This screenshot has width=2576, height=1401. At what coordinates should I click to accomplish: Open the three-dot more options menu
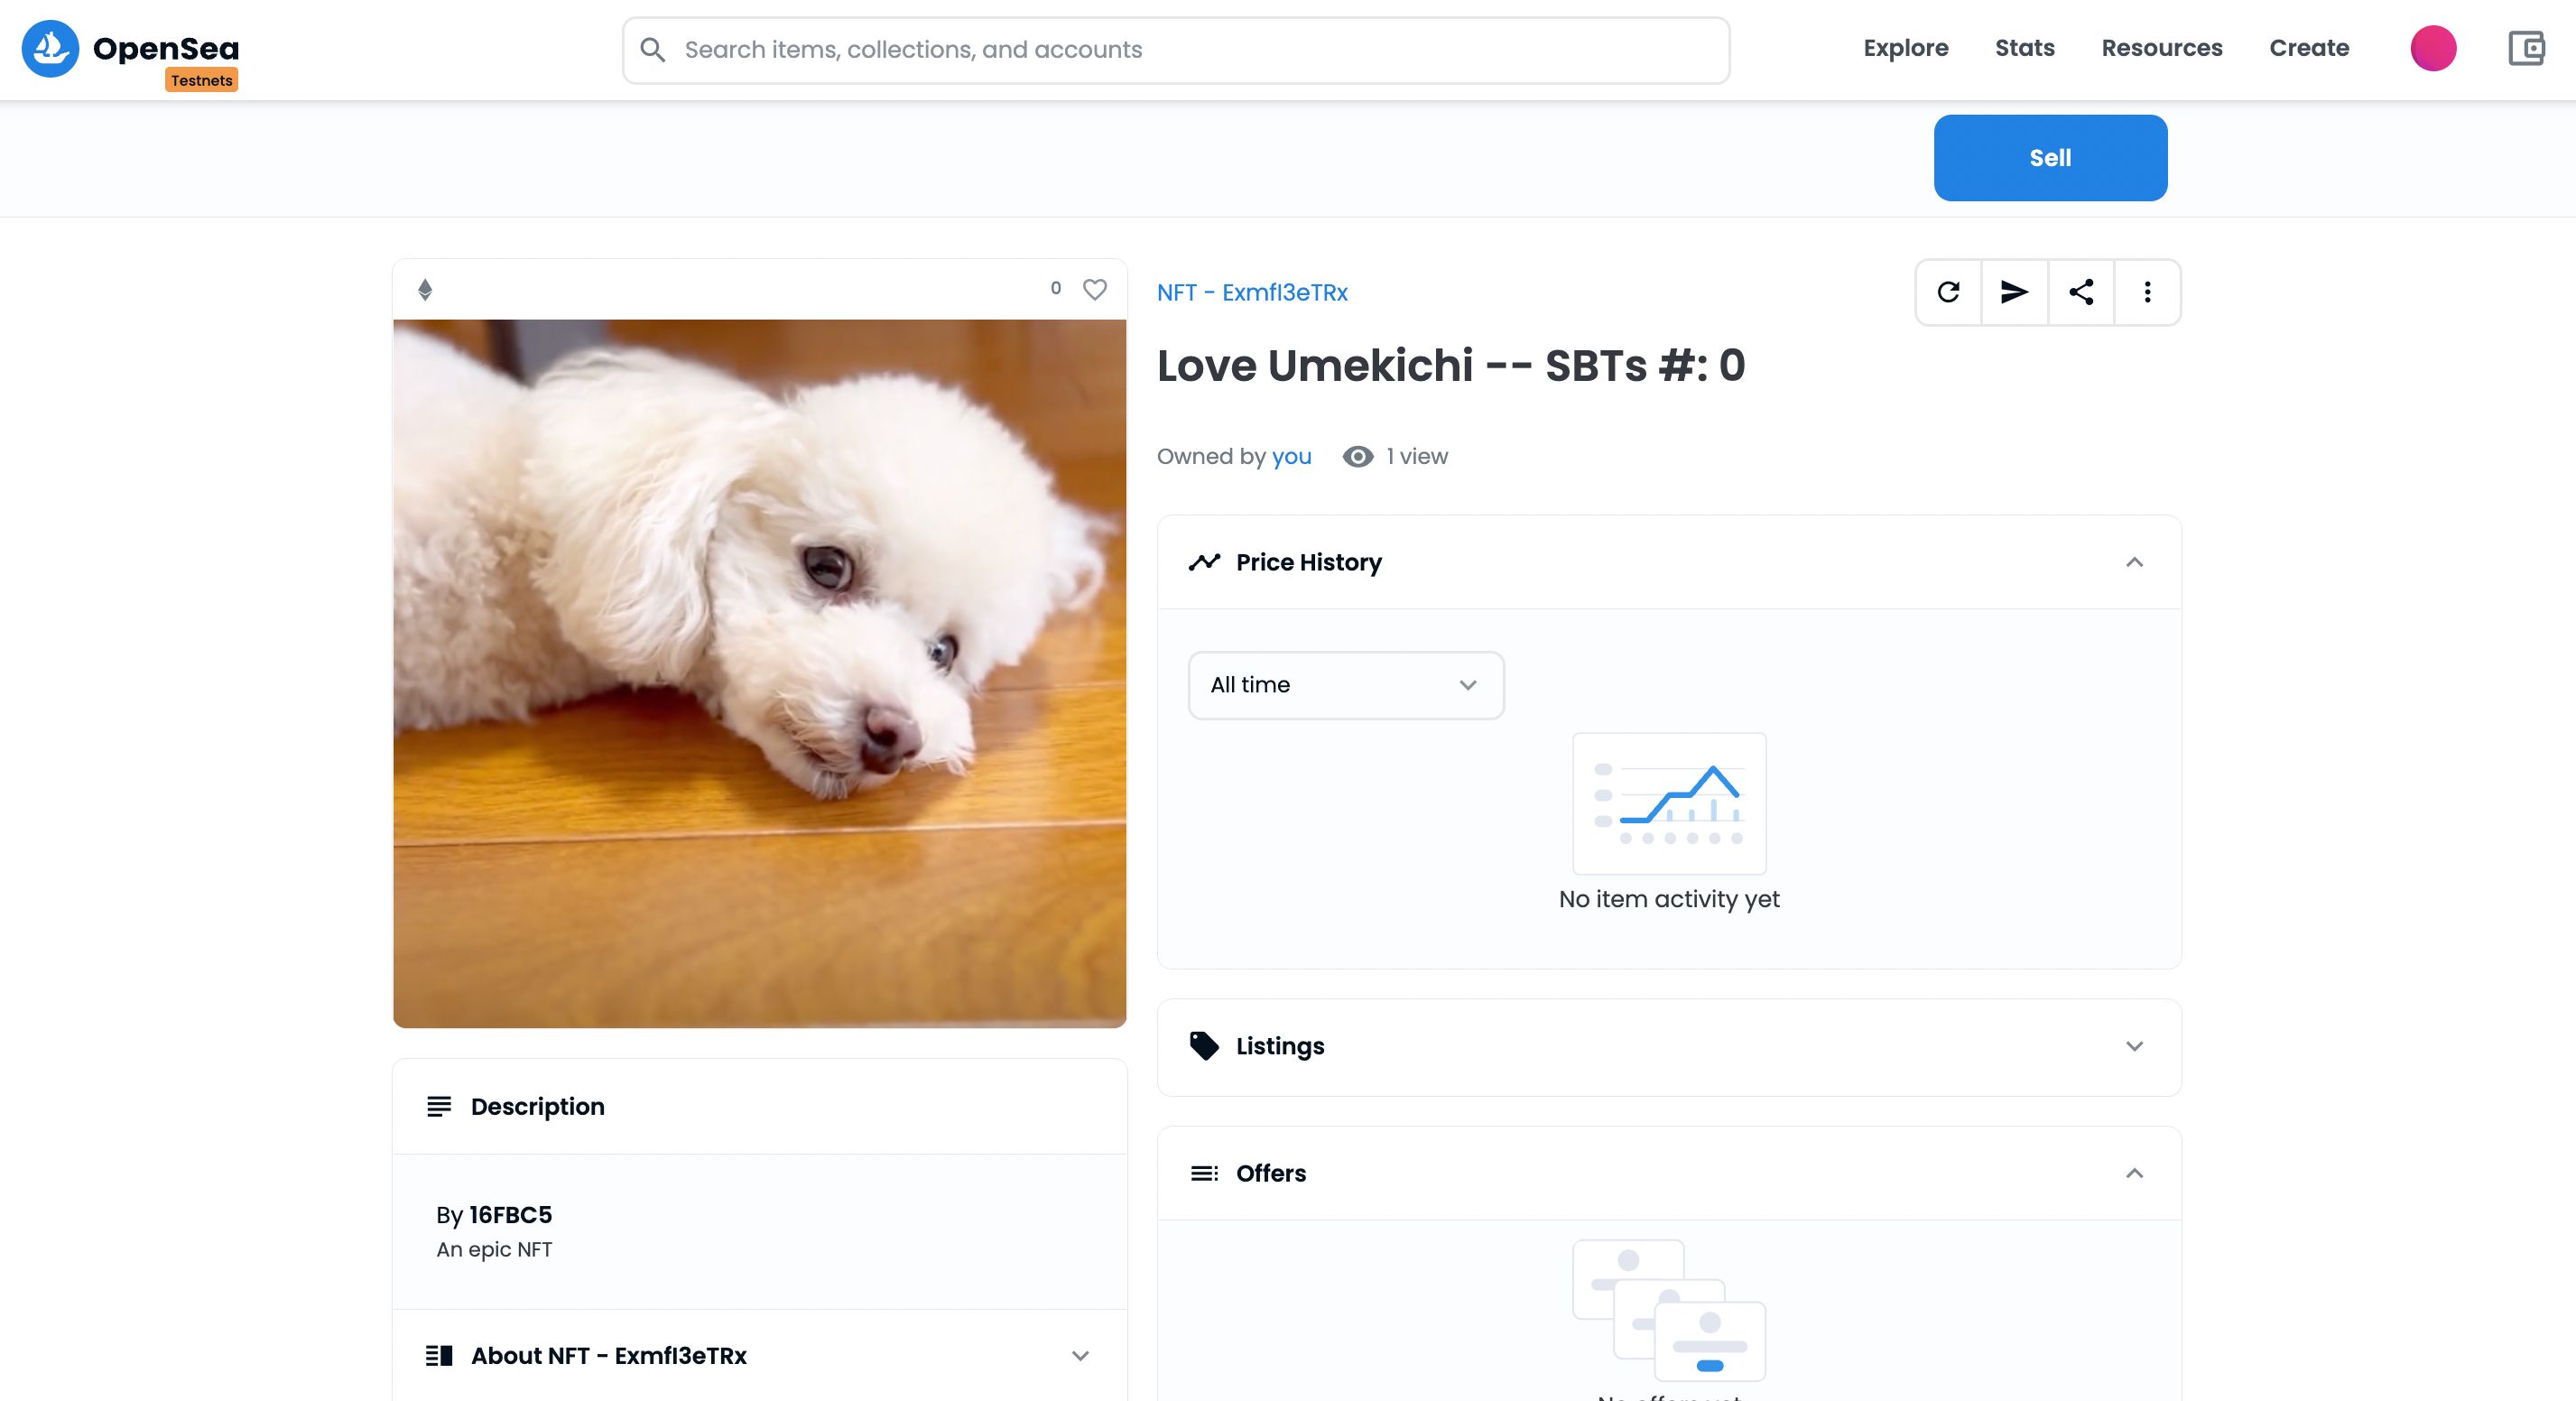(2147, 292)
